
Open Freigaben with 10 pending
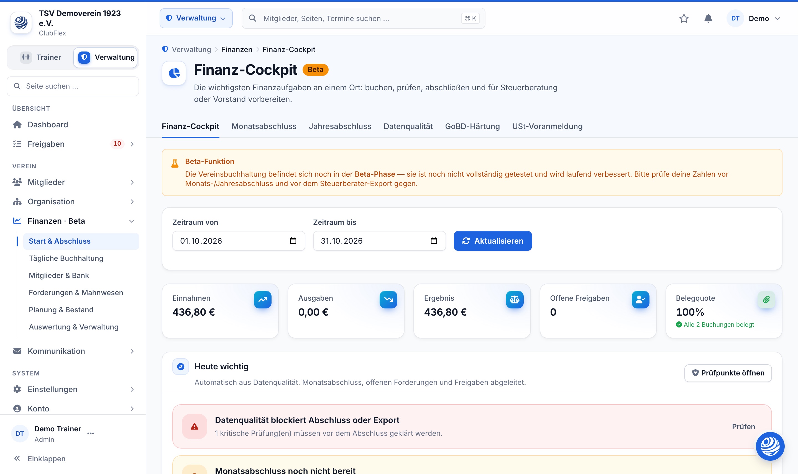[73, 144]
